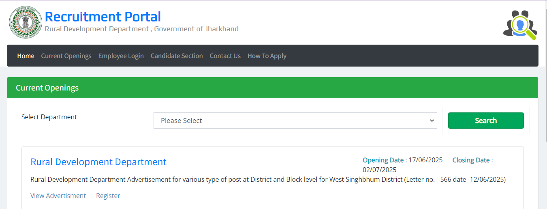The height and width of the screenshot is (209, 547).
Task: Open Employee Login page
Action: tap(121, 56)
